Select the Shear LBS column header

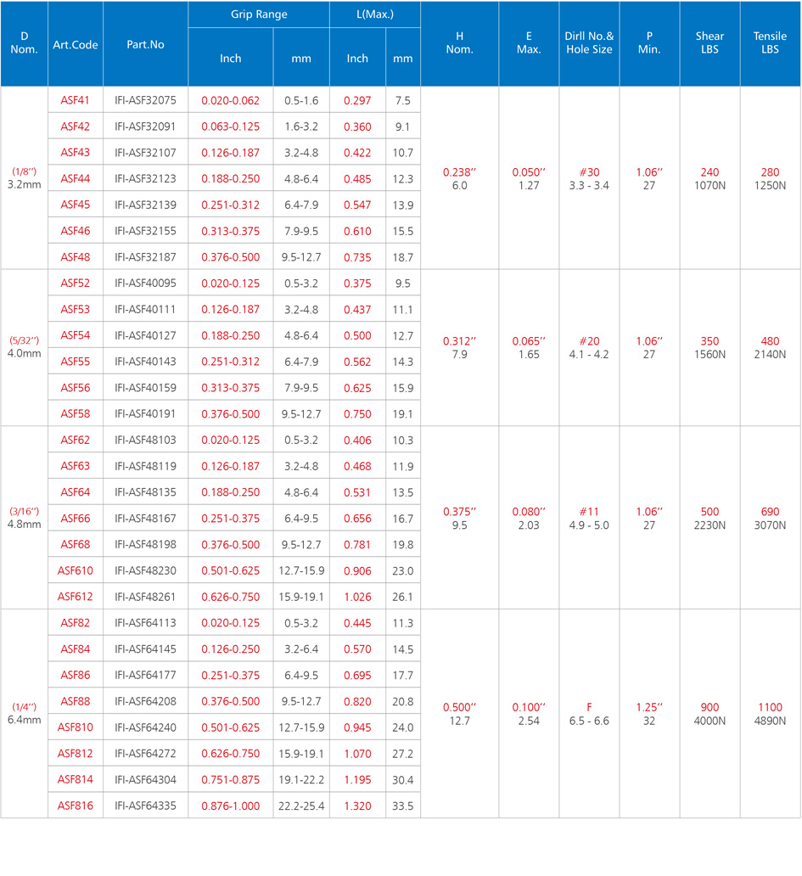pos(709,43)
